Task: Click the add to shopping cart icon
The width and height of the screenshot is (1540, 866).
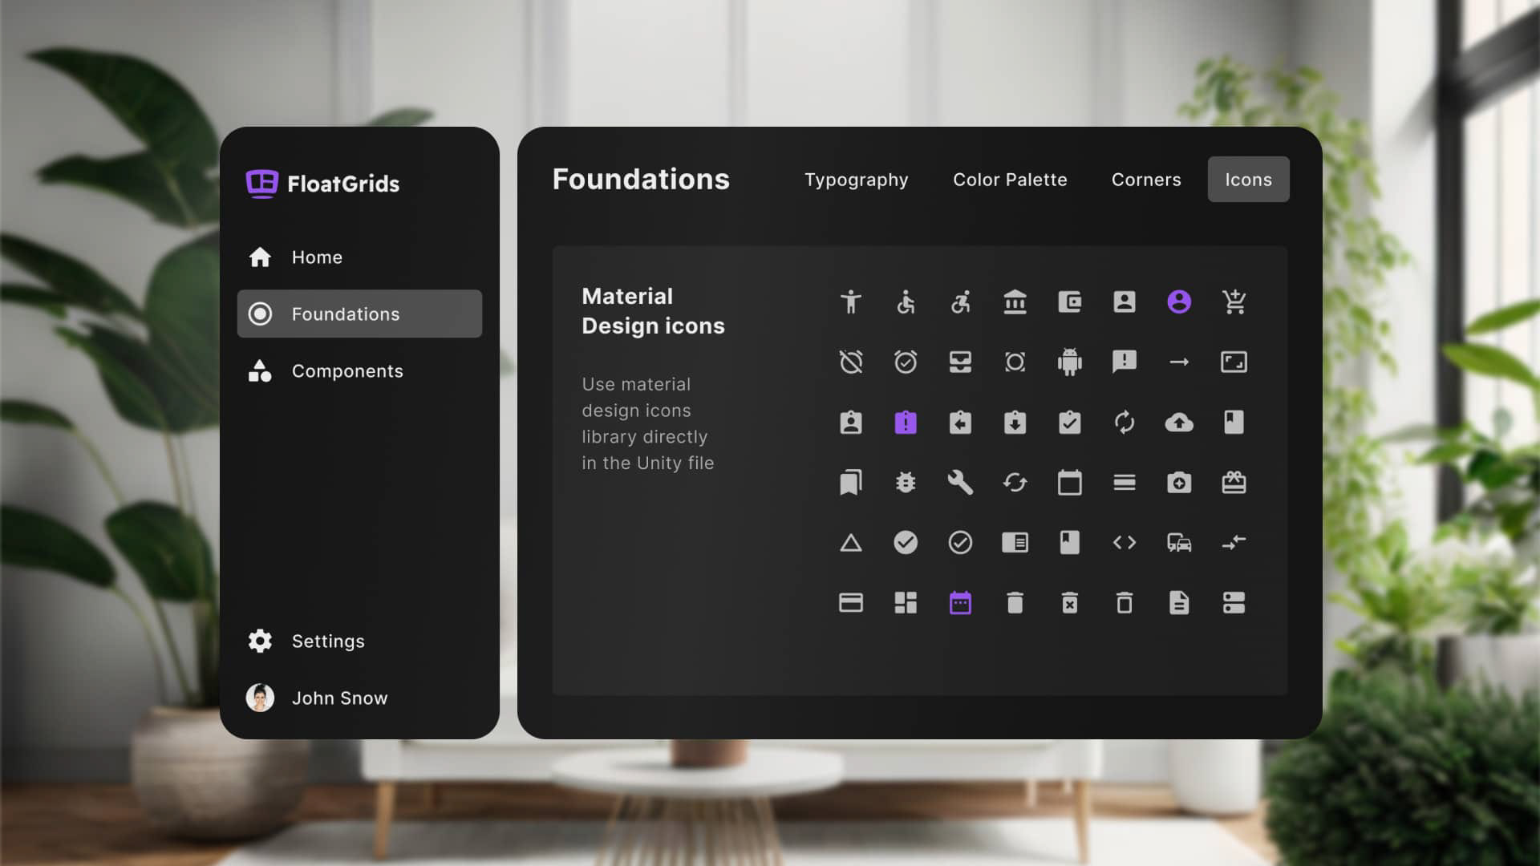Action: pos(1234,301)
